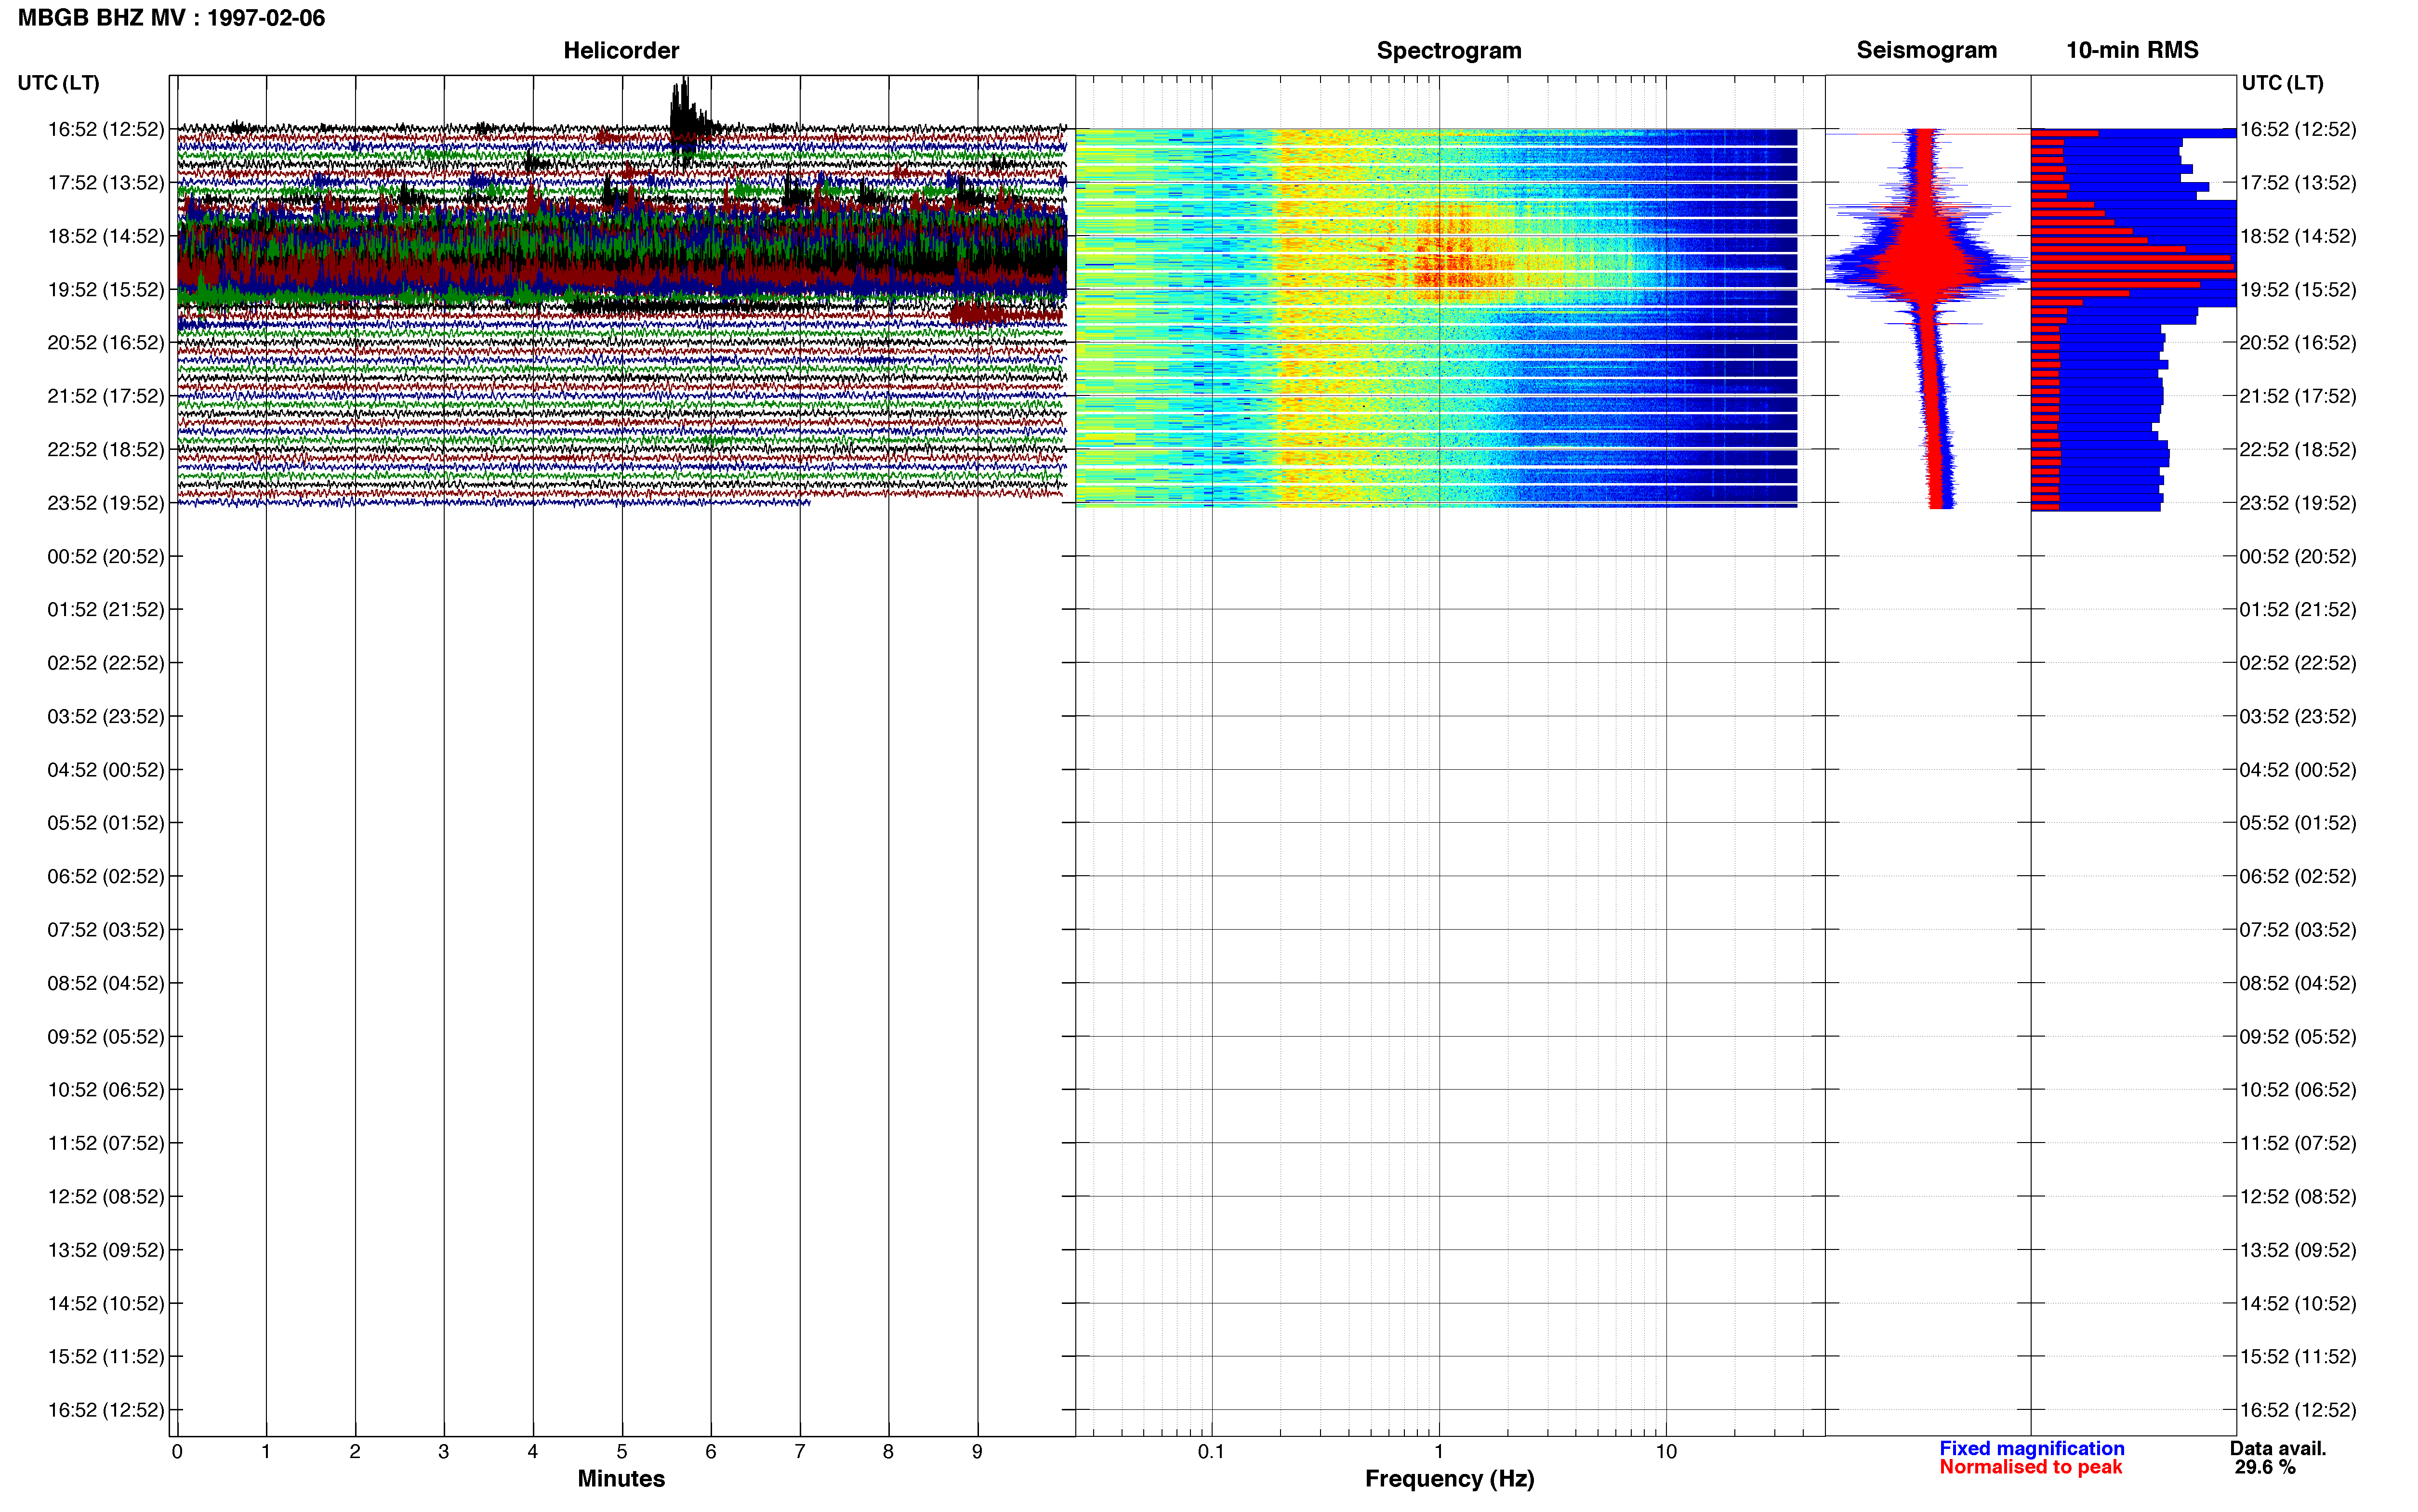Click the left time label '21:52 (17:52)'

click(105, 396)
